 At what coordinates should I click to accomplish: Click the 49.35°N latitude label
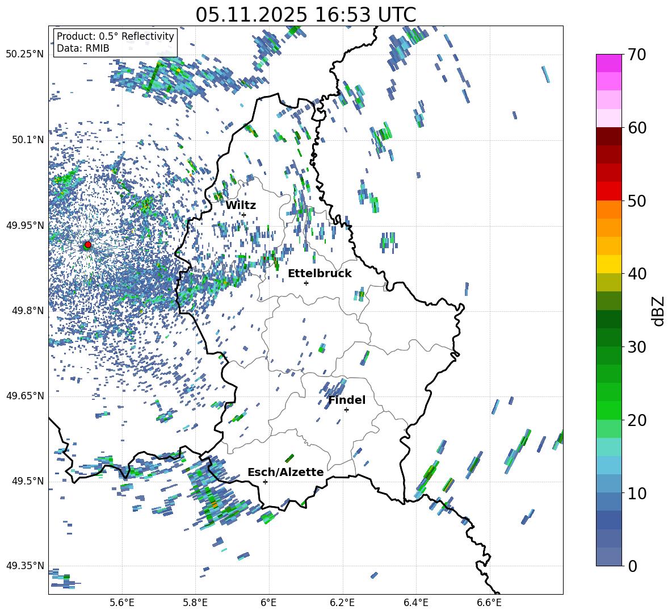25,566
